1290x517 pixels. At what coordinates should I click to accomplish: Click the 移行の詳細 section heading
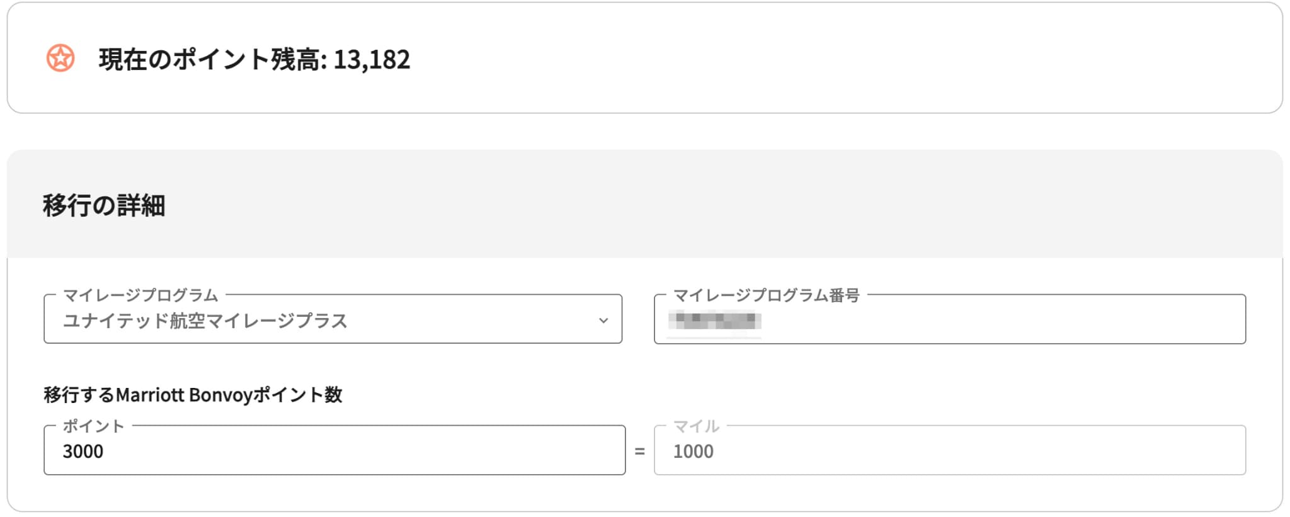(104, 205)
